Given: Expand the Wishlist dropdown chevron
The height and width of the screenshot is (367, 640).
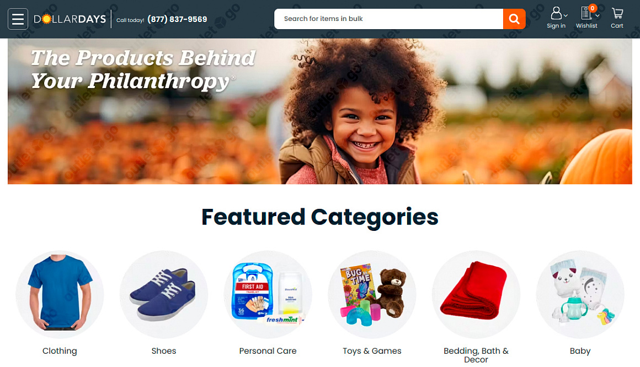Looking at the screenshot, I should [597, 16].
